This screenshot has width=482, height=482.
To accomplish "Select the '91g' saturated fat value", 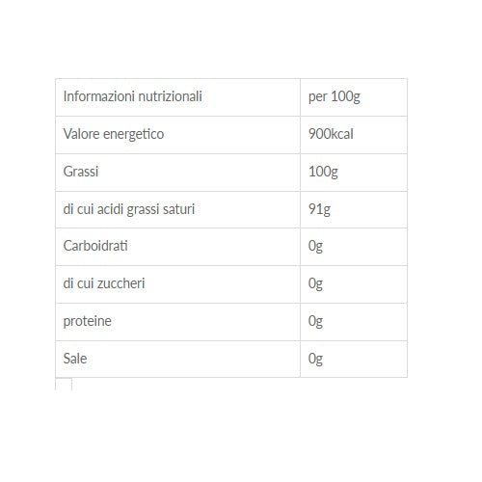I will 354,210.
